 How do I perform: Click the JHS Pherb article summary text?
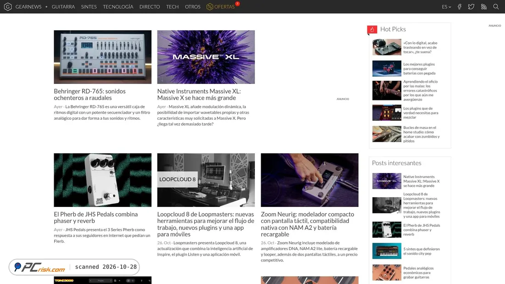pyautogui.click(x=102, y=235)
